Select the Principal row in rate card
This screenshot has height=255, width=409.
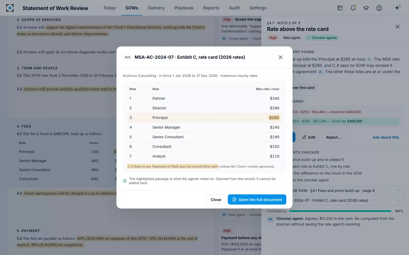tap(204, 118)
